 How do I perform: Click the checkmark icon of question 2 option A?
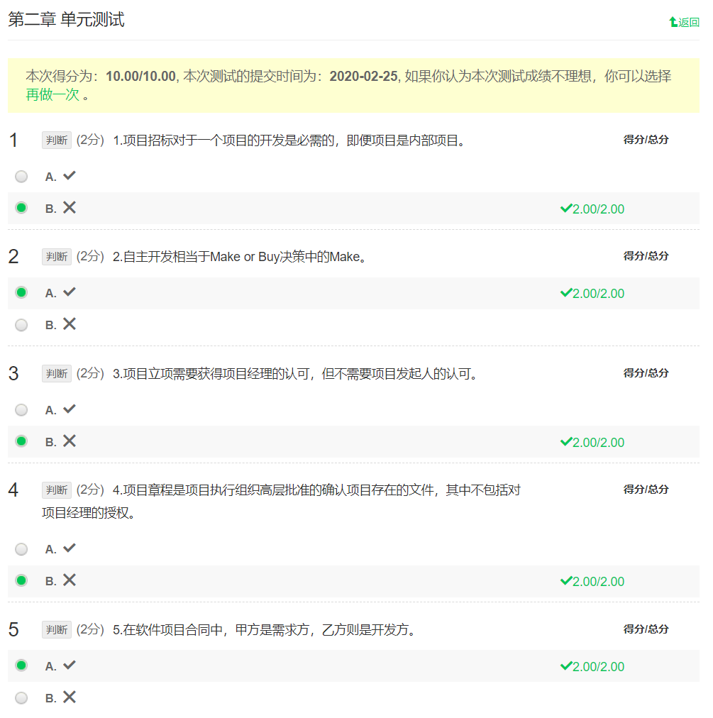pos(69,292)
